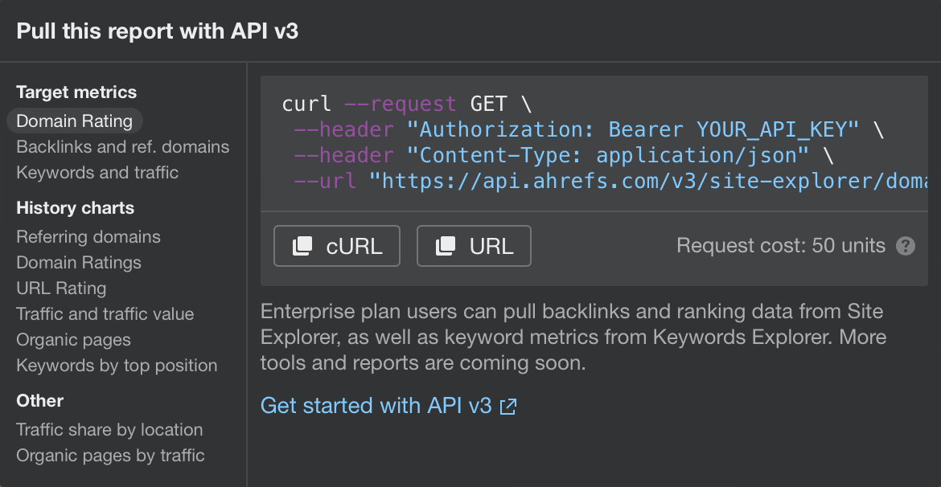The height and width of the screenshot is (487, 941).
Task: Select URL Rating history chart
Action: pyautogui.click(x=61, y=288)
